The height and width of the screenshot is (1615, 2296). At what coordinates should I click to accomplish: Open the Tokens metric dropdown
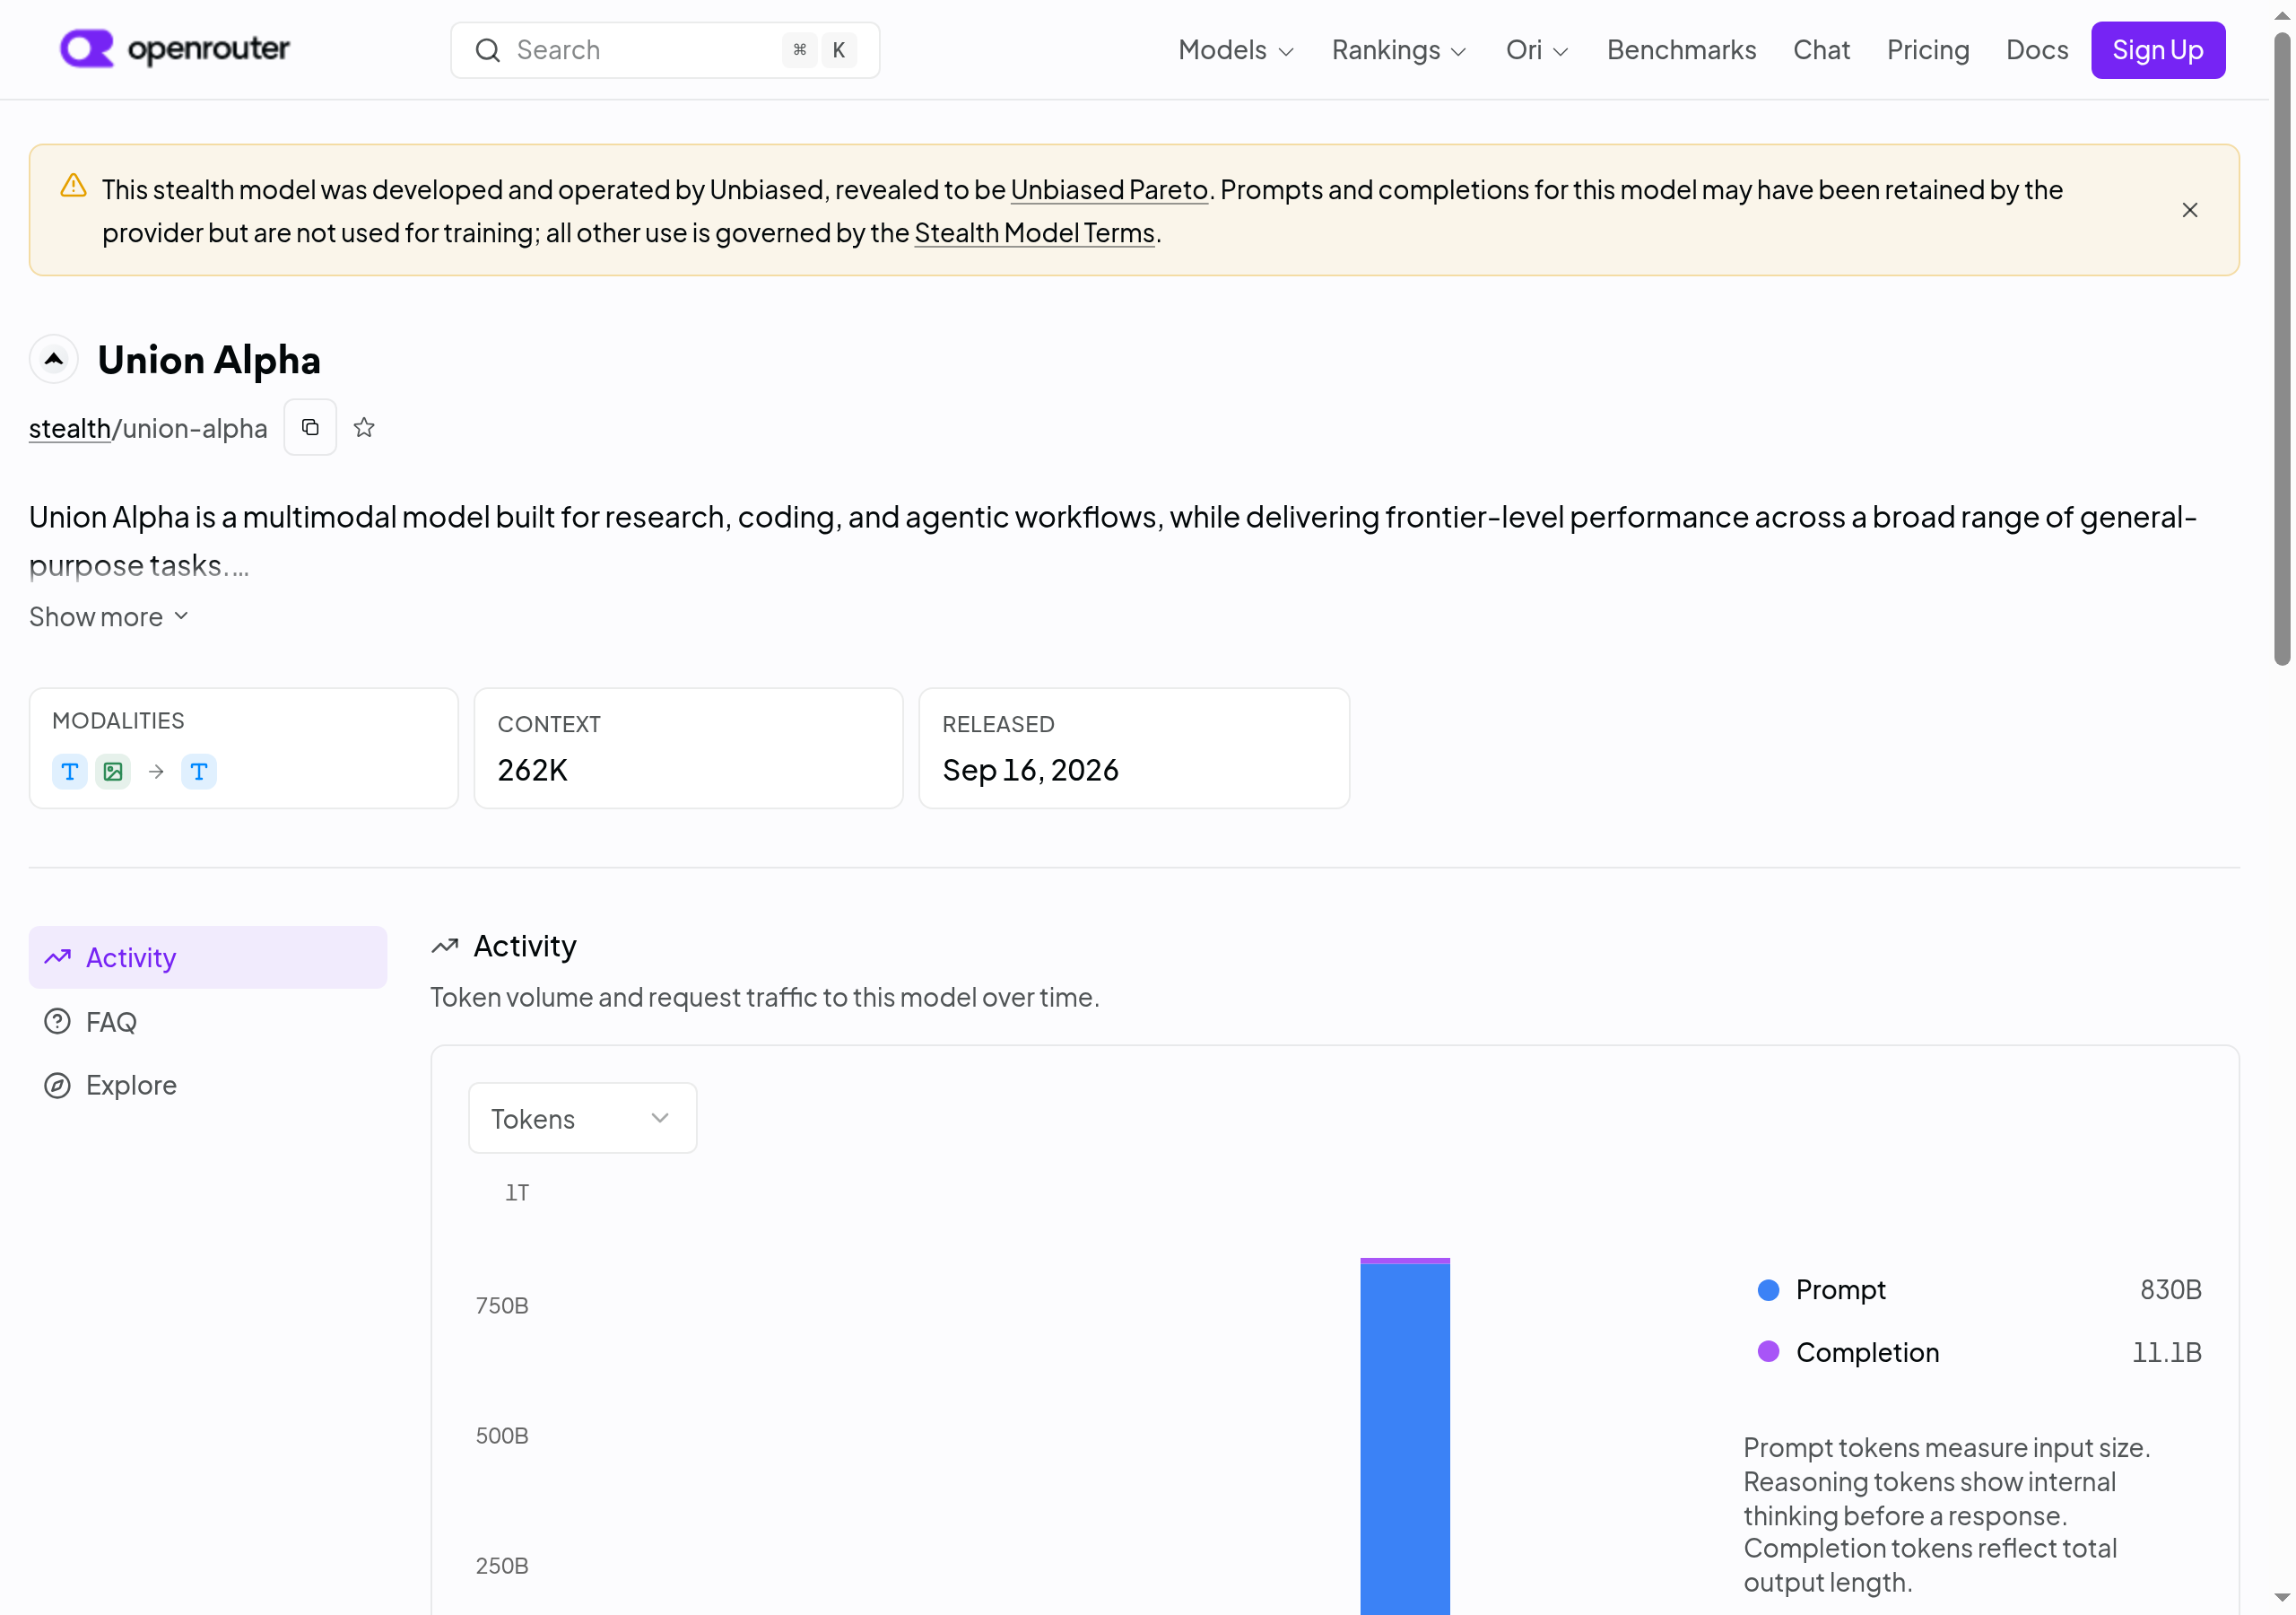point(582,1118)
